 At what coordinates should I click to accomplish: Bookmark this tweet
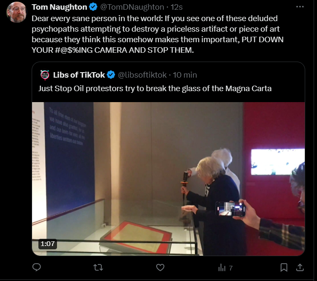(284, 267)
